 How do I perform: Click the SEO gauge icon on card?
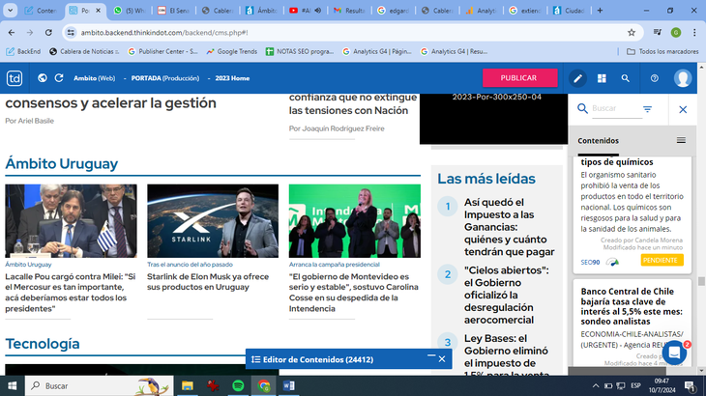point(612,262)
